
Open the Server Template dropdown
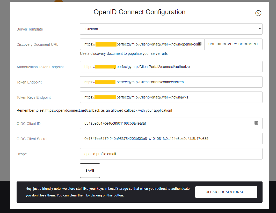(171, 29)
